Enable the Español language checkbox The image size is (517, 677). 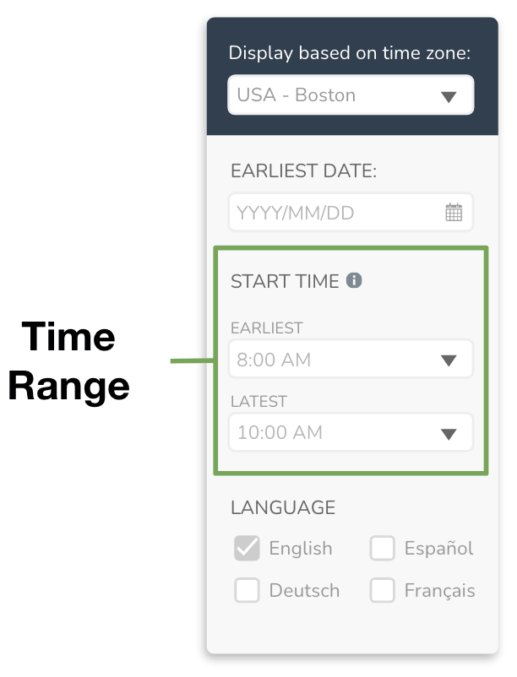[x=383, y=549]
